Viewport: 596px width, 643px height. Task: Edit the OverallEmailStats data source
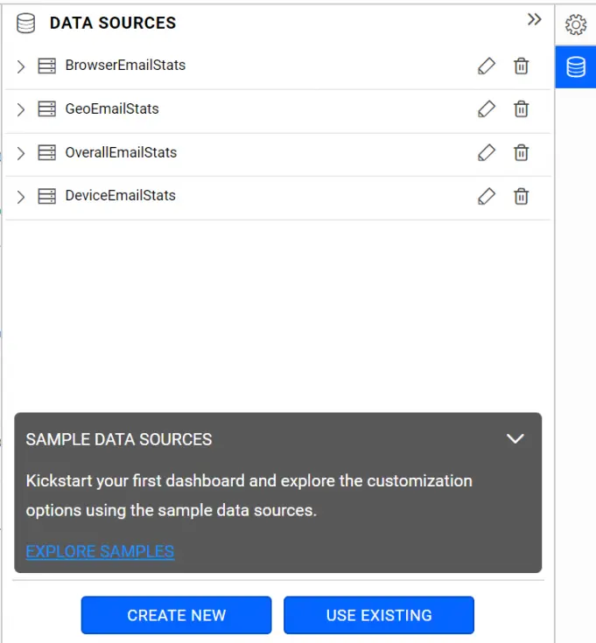(x=487, y=152)
